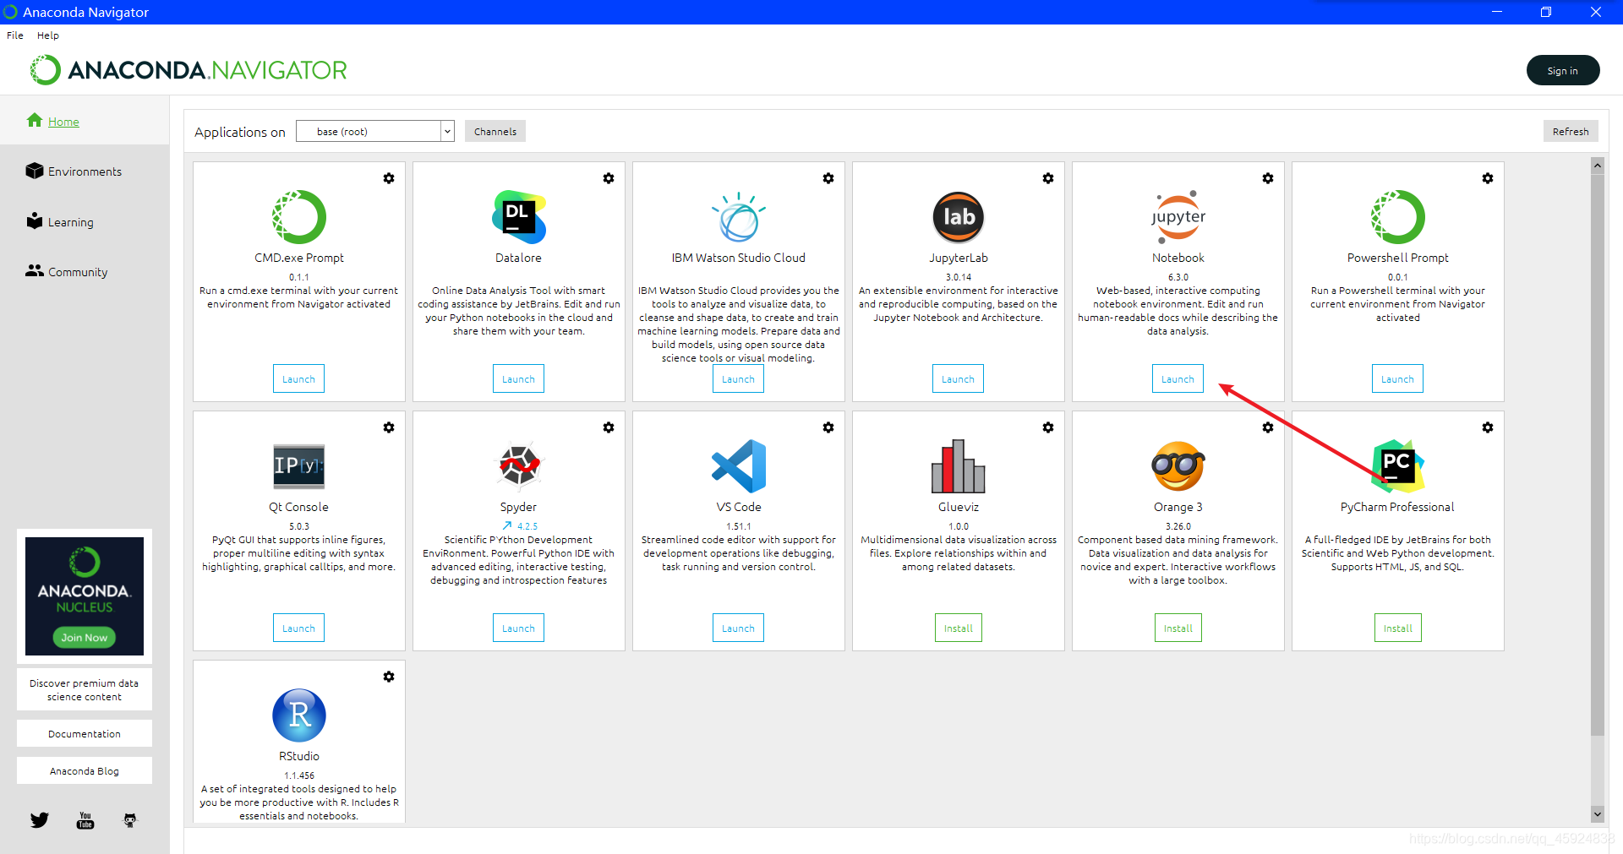
Task: Open the Documentation link
Action: pyautogui.click(x=85, y=733)
